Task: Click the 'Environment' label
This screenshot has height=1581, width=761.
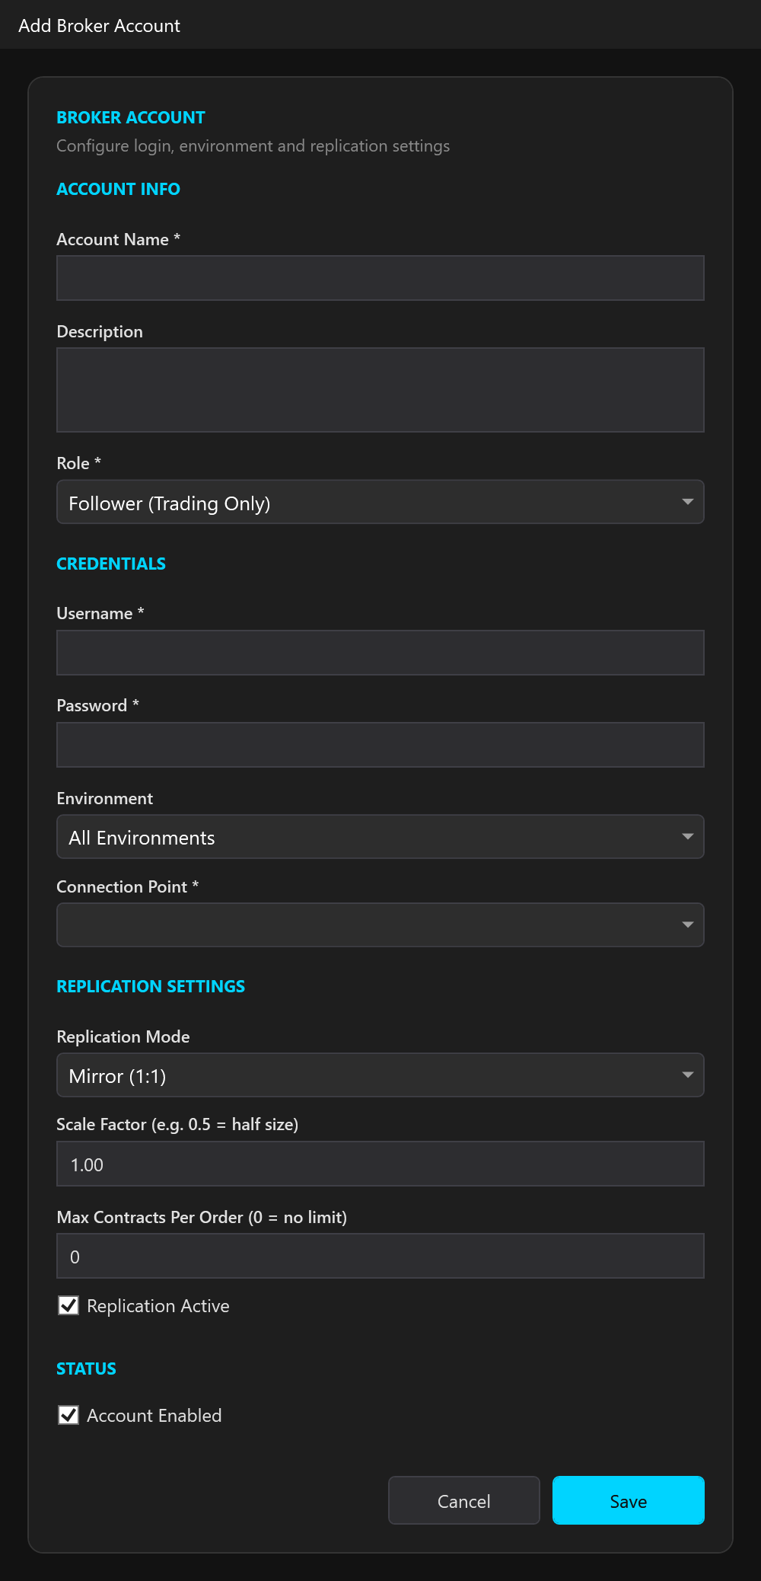Action: (105, 798)
